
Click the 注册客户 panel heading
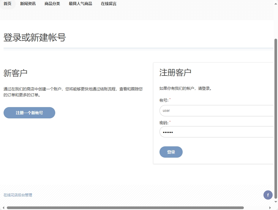[x=175, y=72]
